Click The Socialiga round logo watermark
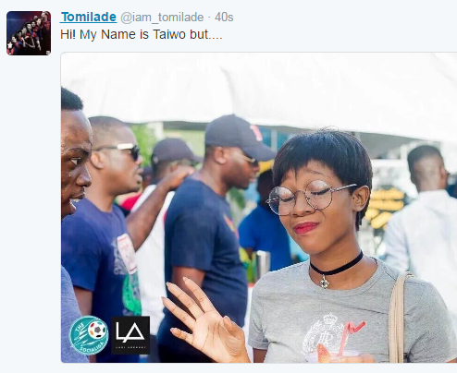Image resolution: width=457 pixels, height=373 pixels. 89,335
